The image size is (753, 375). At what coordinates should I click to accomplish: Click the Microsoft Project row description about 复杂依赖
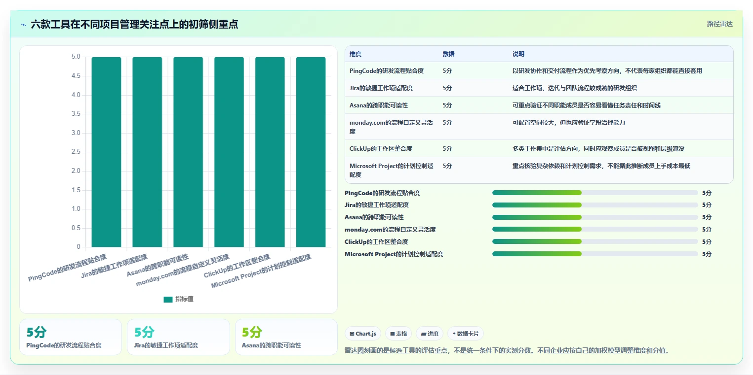(x=601, y=166)
